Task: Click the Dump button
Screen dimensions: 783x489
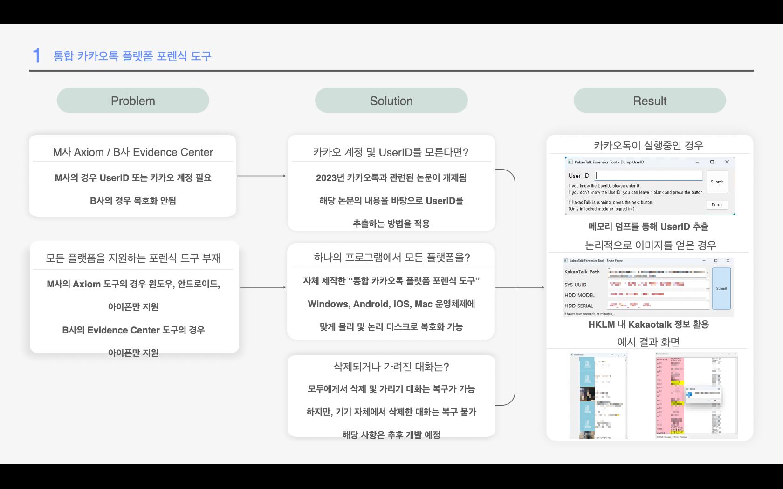Action: (x=717, y=204)
